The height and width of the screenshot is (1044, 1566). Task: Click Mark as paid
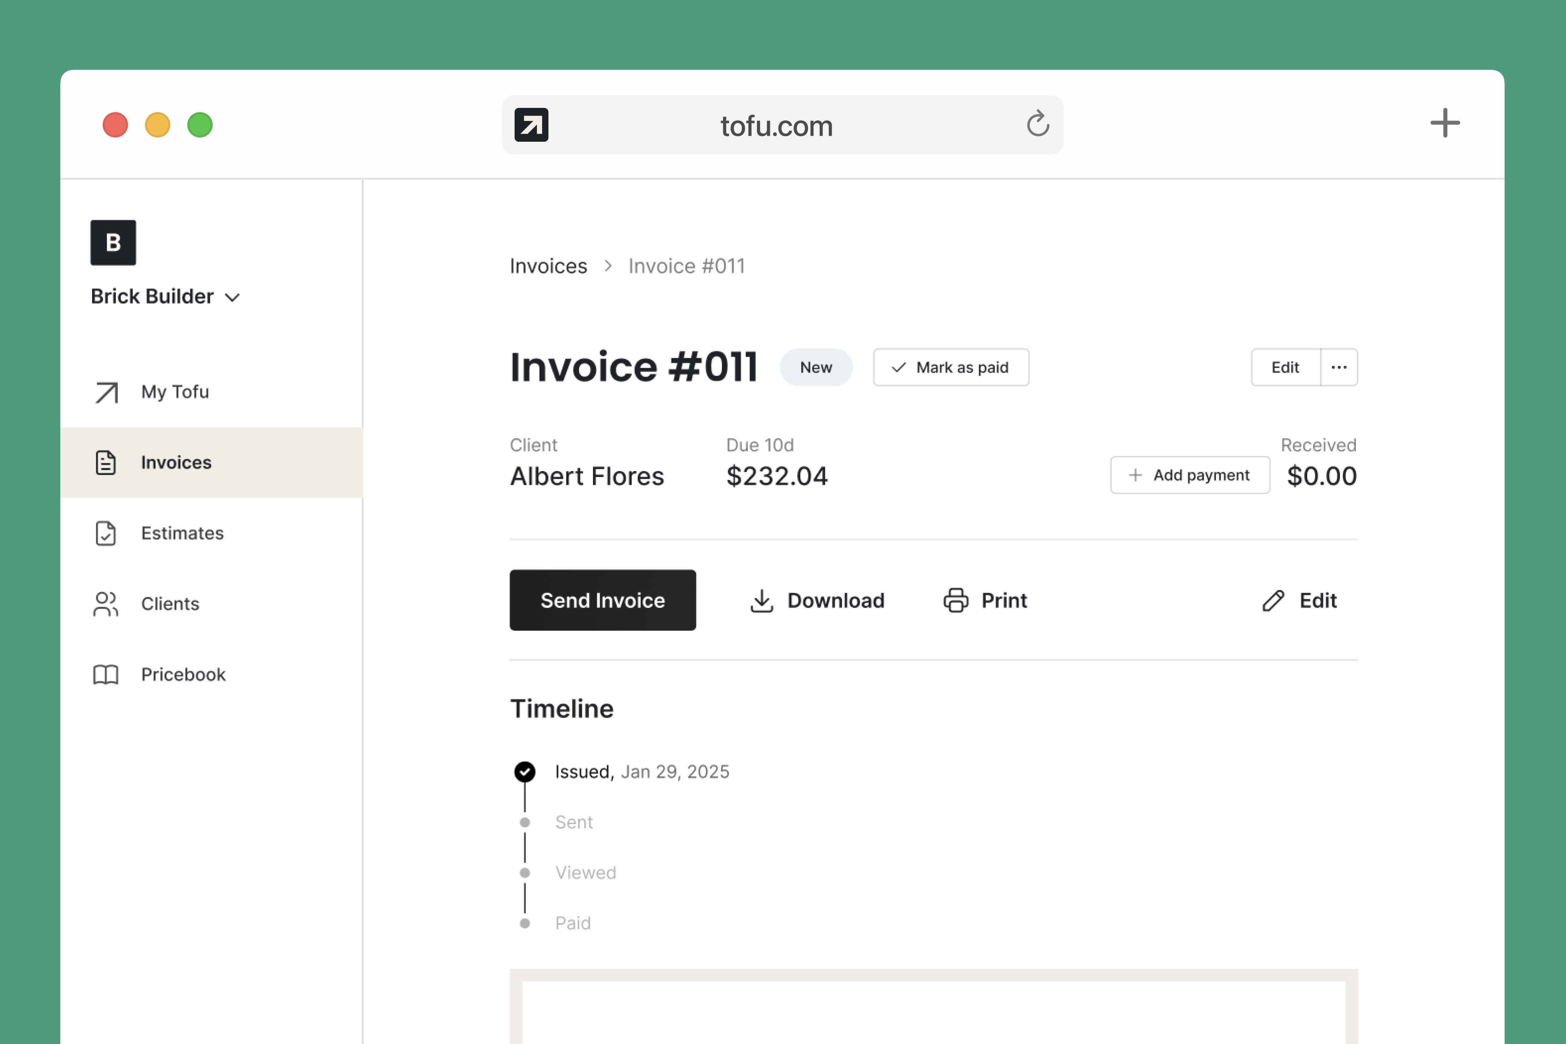[x=951, y=367]
